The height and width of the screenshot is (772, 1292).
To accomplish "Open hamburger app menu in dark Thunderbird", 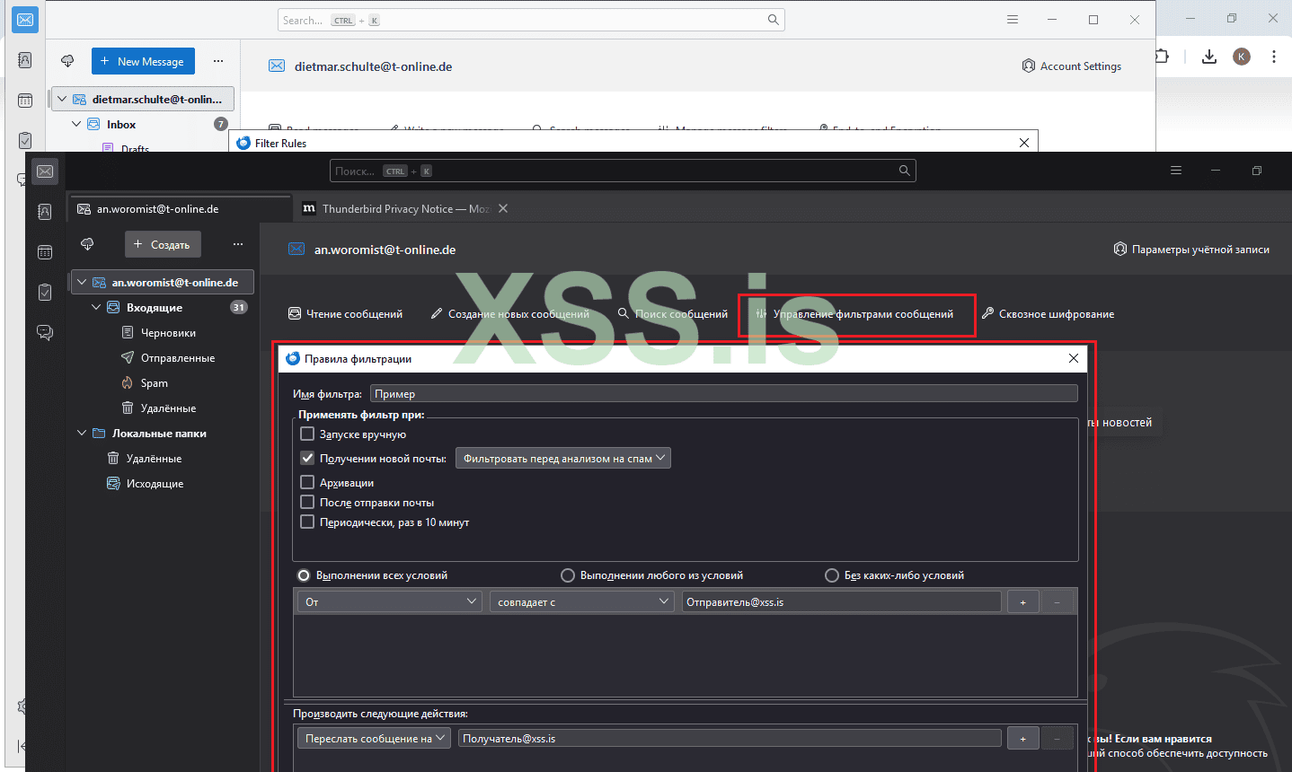I will (x=1176, y=171).
